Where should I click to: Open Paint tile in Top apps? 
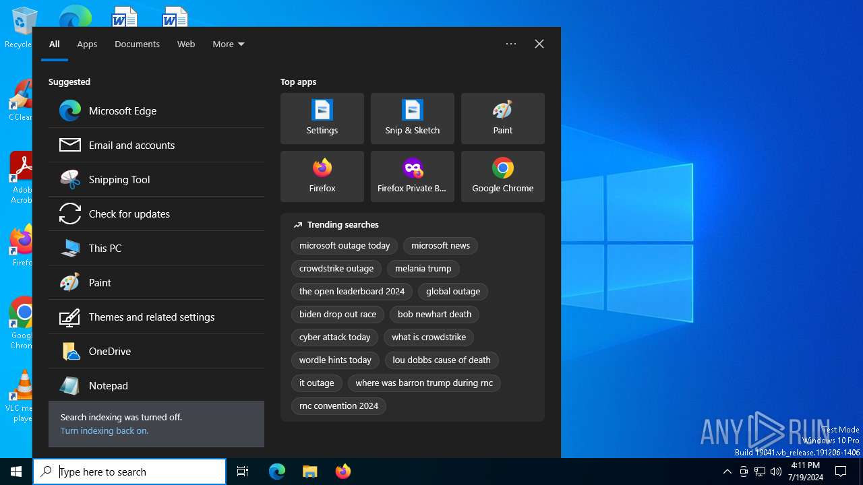[x=502, y=119]
